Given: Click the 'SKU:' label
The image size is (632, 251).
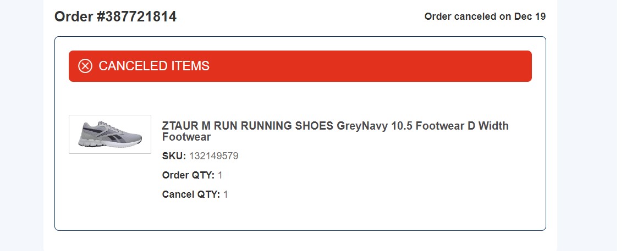Looking at the screenshot, I should click(x=174, y=156).
